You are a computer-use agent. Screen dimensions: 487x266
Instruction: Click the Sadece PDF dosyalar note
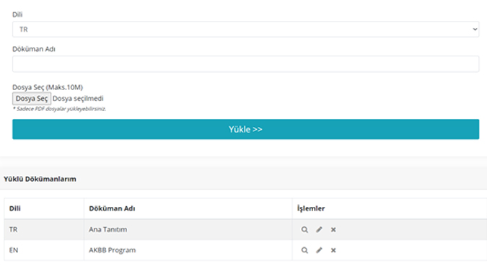pyautogui.click(x=59, y=109)
